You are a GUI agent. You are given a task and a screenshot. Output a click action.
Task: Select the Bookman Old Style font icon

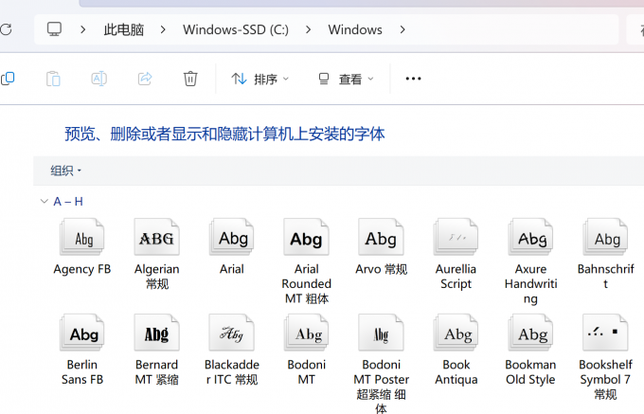click(530, 333)
